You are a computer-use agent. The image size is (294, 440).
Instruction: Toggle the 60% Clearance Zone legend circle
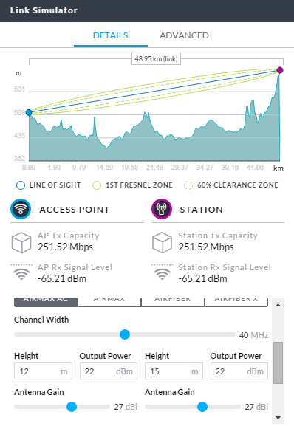click(188, 185)
